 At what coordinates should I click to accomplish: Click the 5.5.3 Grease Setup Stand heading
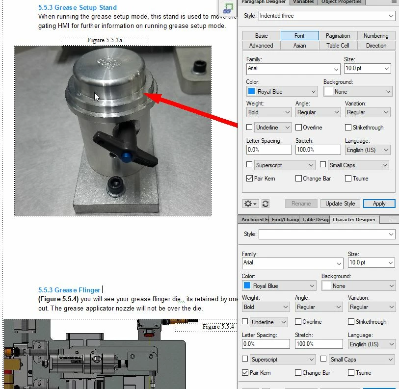click(78, 8)
